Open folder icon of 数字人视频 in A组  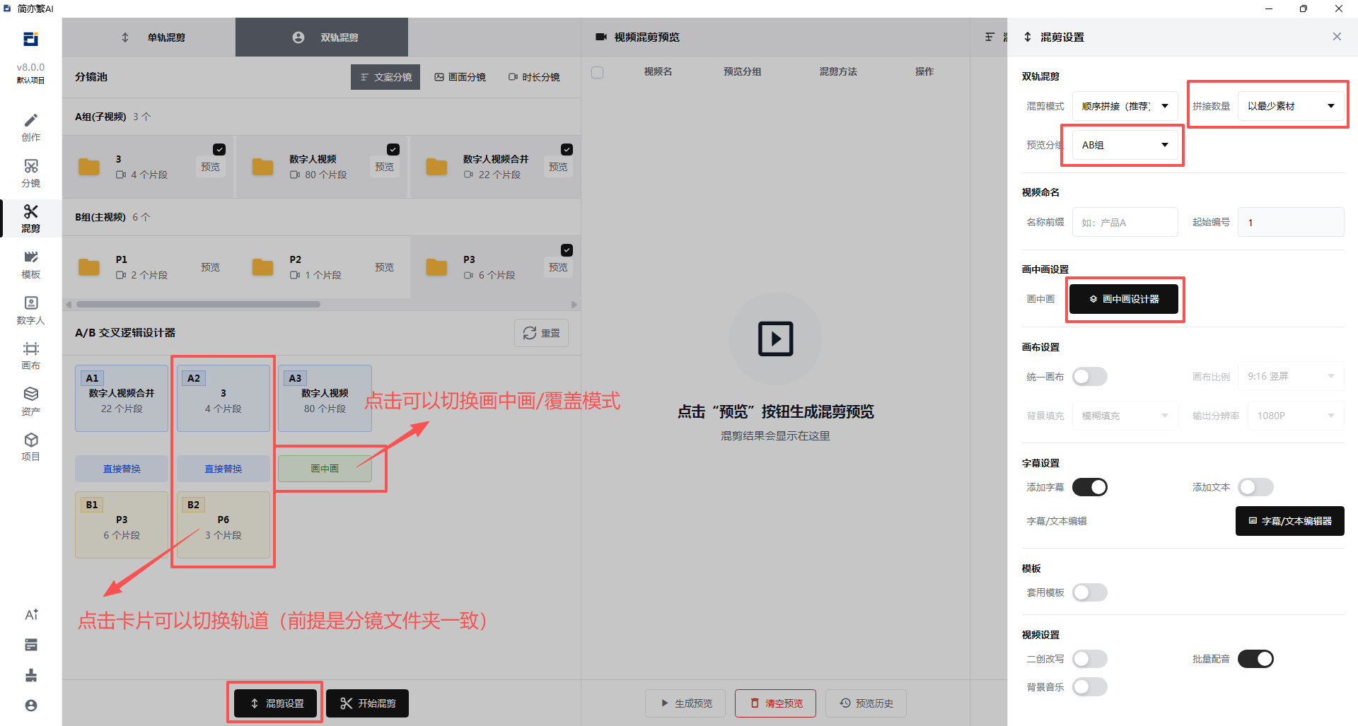tap(262, 167)
